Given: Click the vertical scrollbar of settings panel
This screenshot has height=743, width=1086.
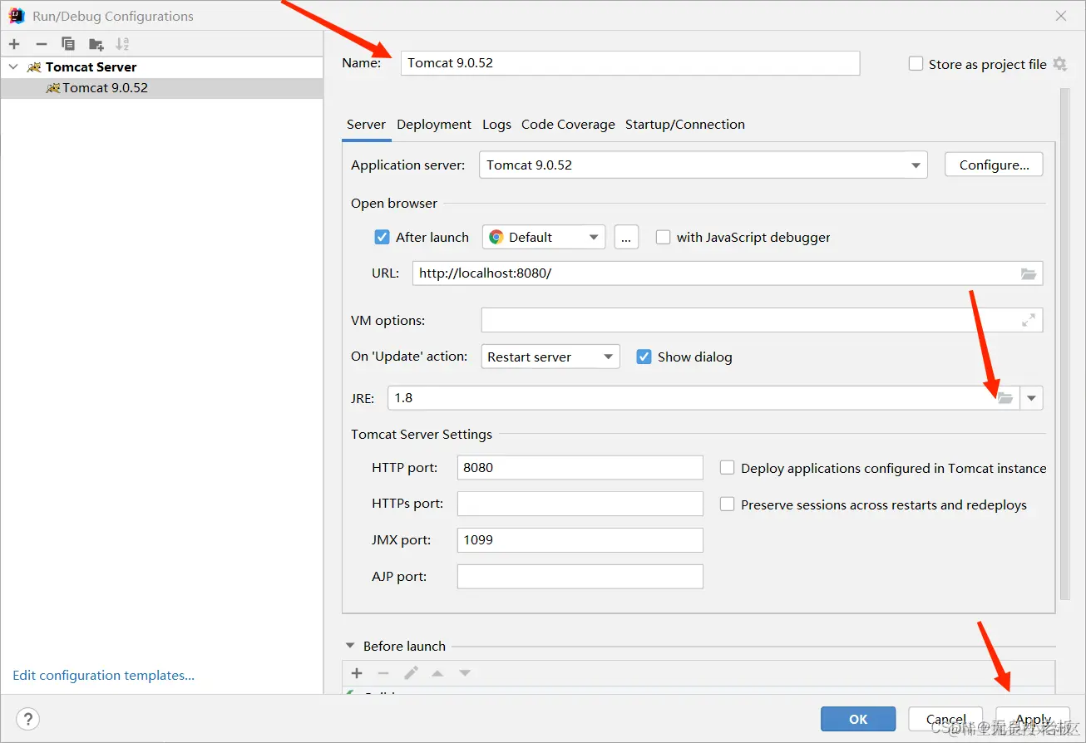Looking at the screenshot, I should pyautogui.click(x=1065, y=343).
